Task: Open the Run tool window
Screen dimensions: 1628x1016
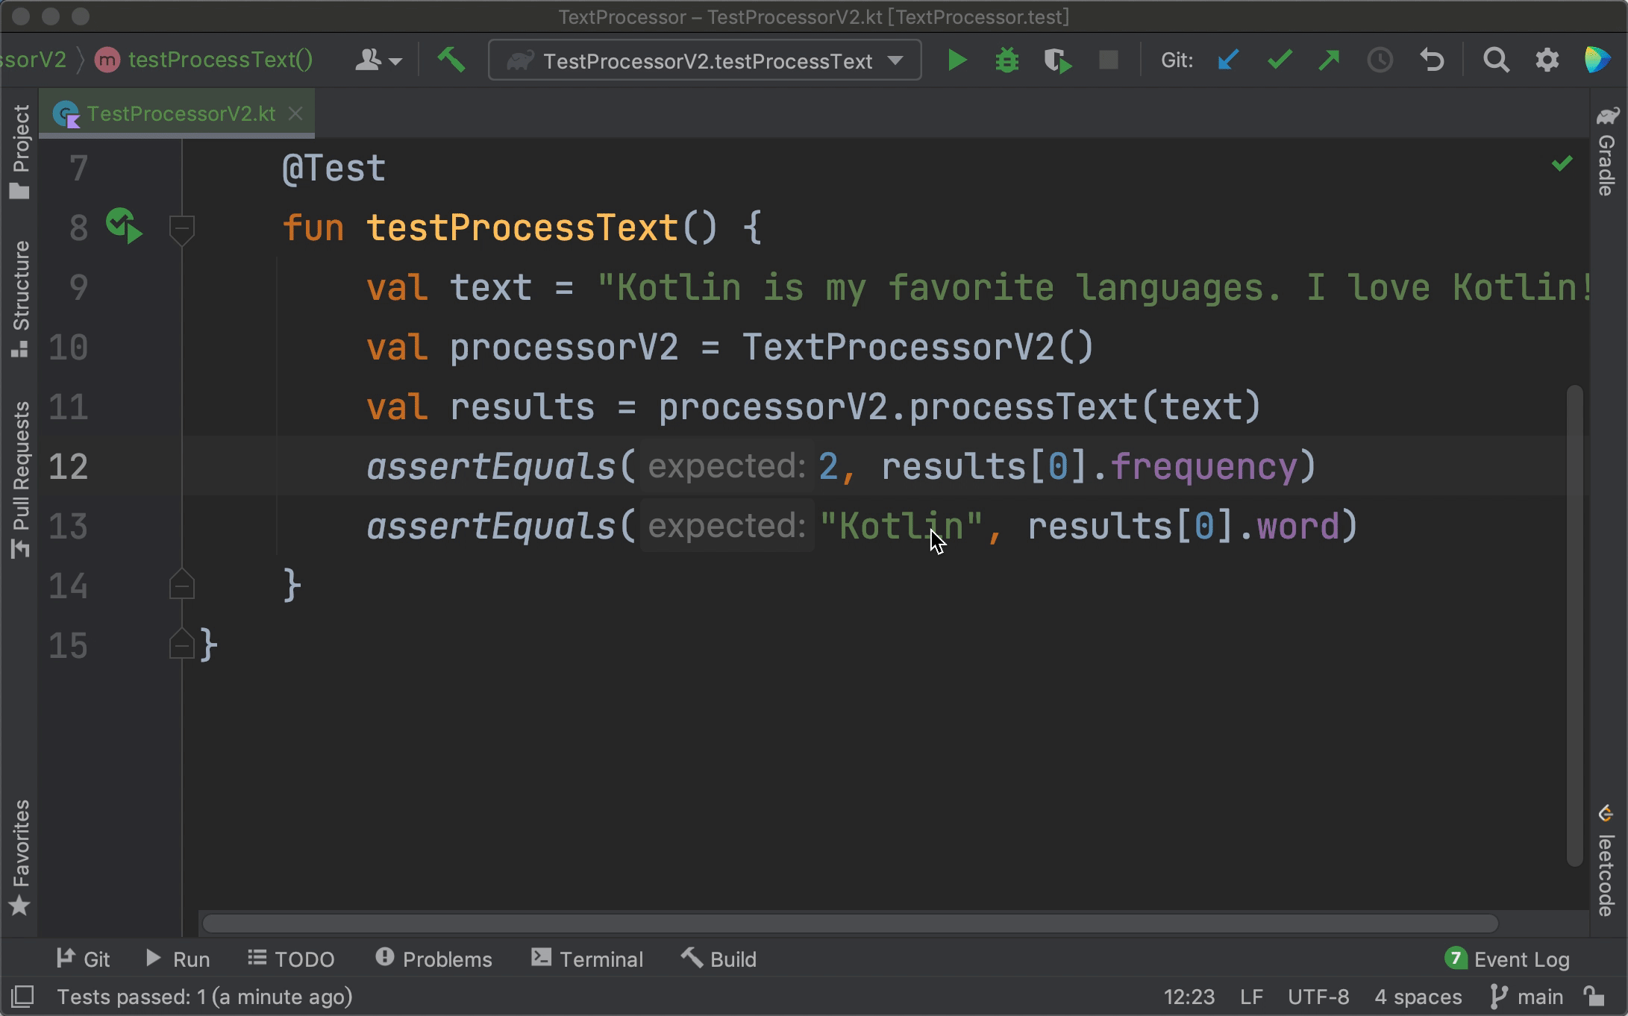Action: coord(178,959)
